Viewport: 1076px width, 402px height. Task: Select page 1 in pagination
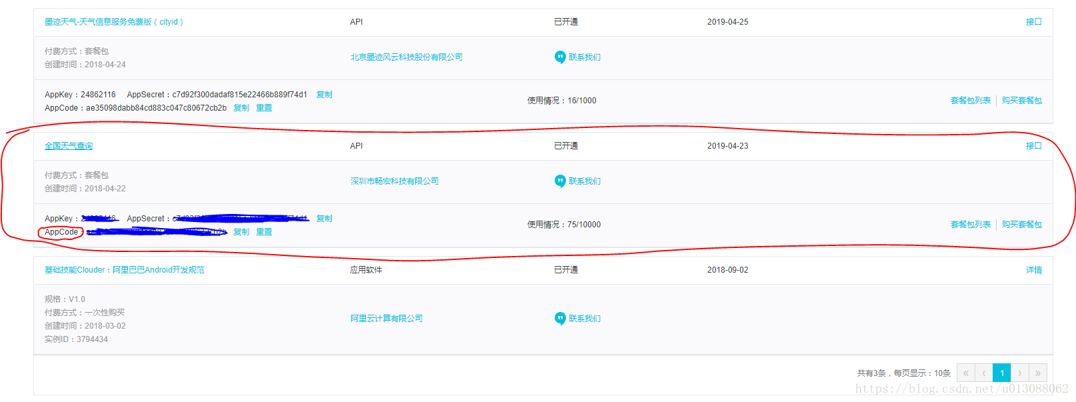1002,373
